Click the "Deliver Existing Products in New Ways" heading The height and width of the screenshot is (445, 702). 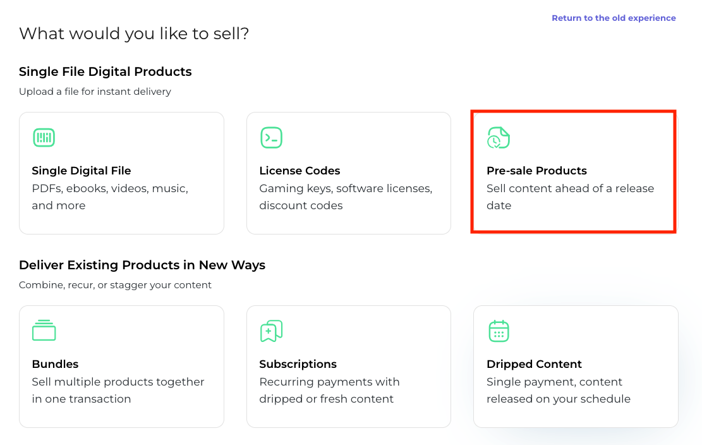(142, 265)
